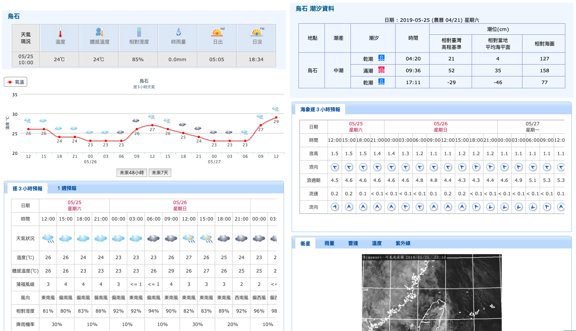Click the 流向 current direction arrow for 05/25 12:00

click(x=335, y=207)
